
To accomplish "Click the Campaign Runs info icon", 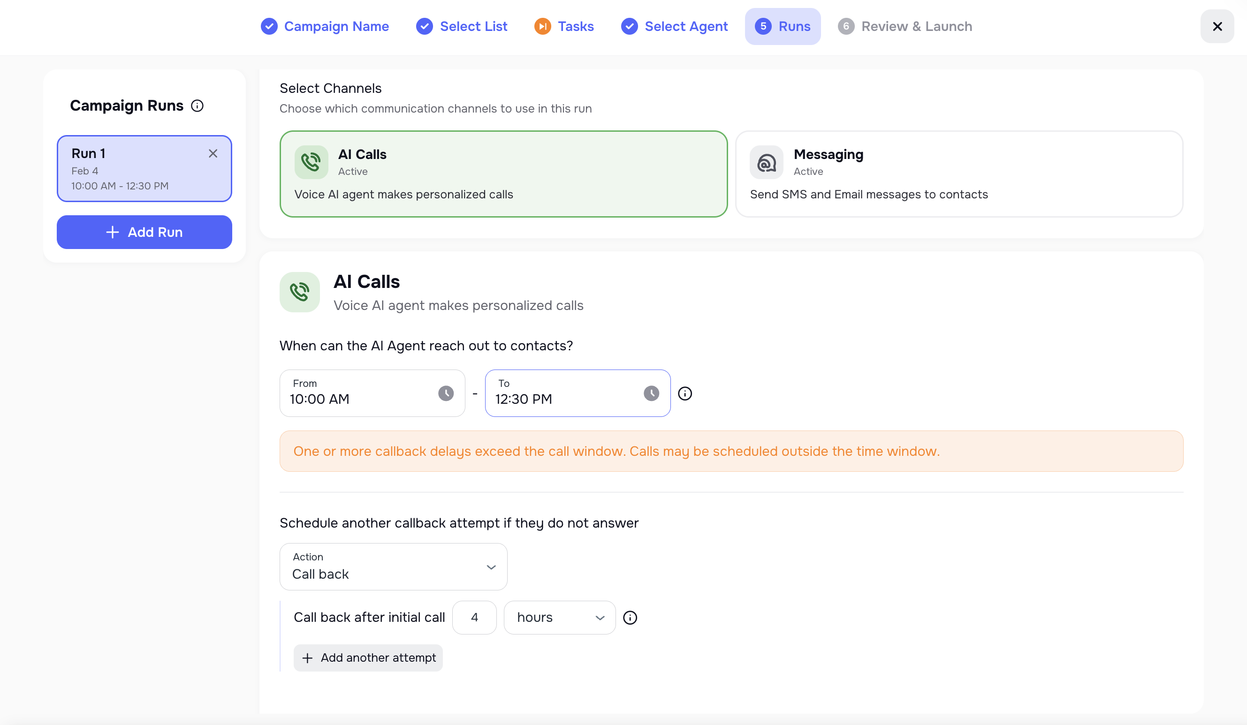I will click(197, 106).
